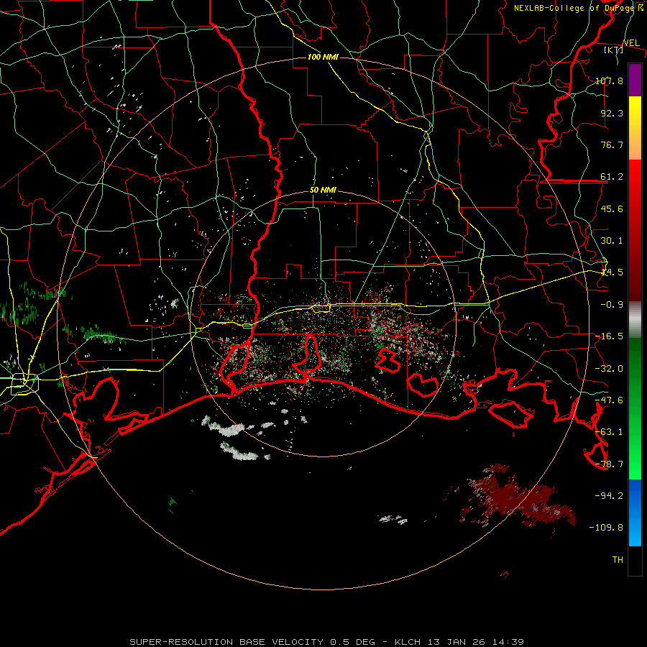This screenshot has height=647, width=647.
Task: Click the -63.1 legend value
Action: pyautogui.click(x=609, y=432)
